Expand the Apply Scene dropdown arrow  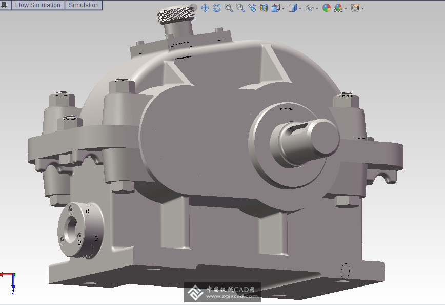point(346,8)
